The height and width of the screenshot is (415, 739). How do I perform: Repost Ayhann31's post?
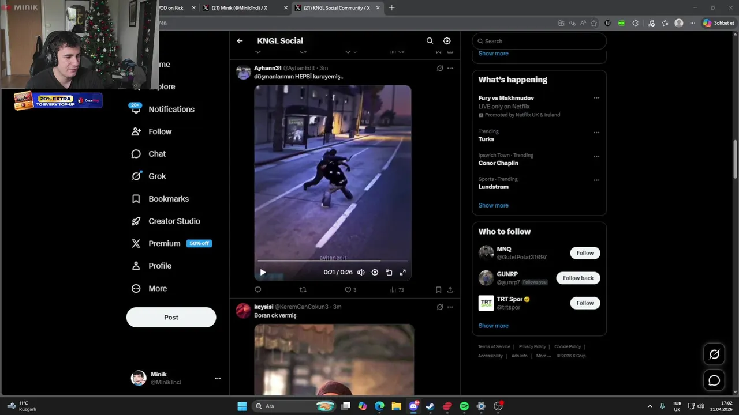coord(303,290)
